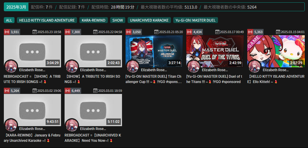This screenshot has height=148, width=308.
Task: Filter by Yu-Gi-Oh! MASTER DUEL tag
Action: pos(195,20)
